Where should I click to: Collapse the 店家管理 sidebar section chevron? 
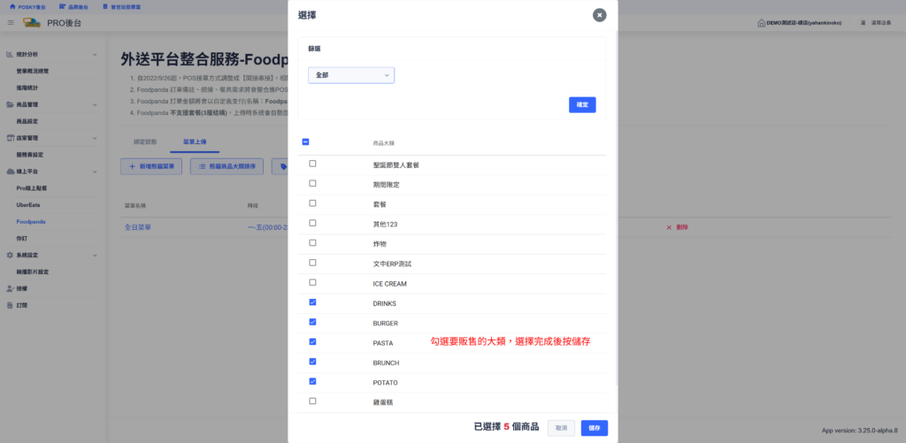[x=95, y=138]
